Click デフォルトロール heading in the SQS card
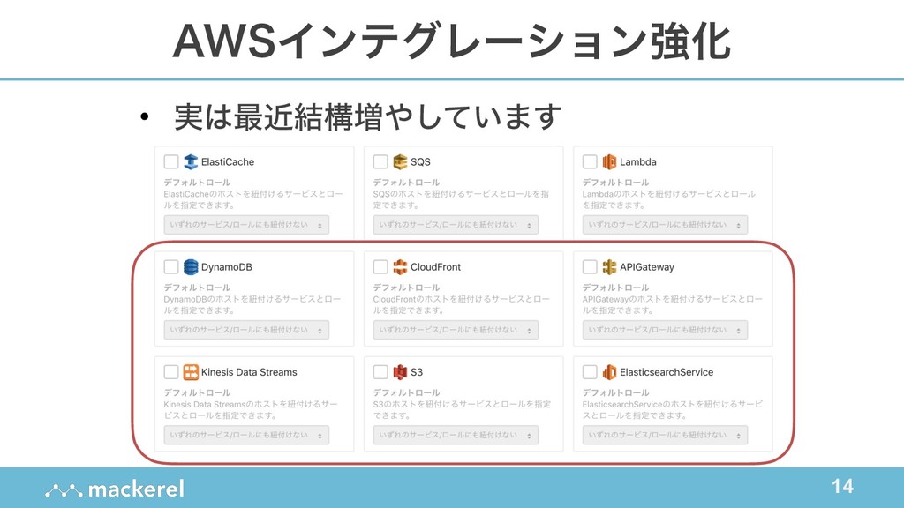The height and width of the screenshot is (508, 904). click(406, 183)
